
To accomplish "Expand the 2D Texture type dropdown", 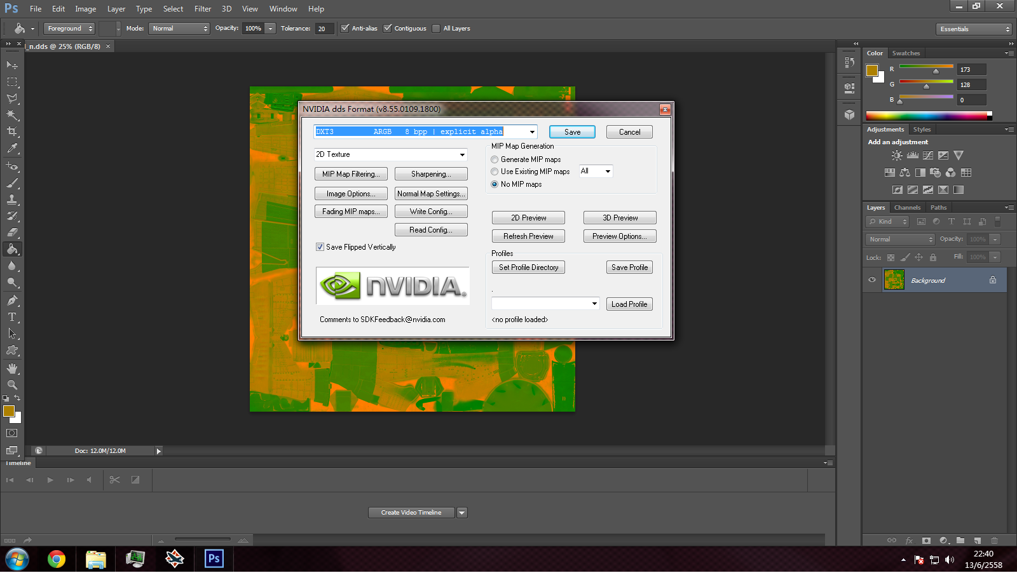I will 462,155.
